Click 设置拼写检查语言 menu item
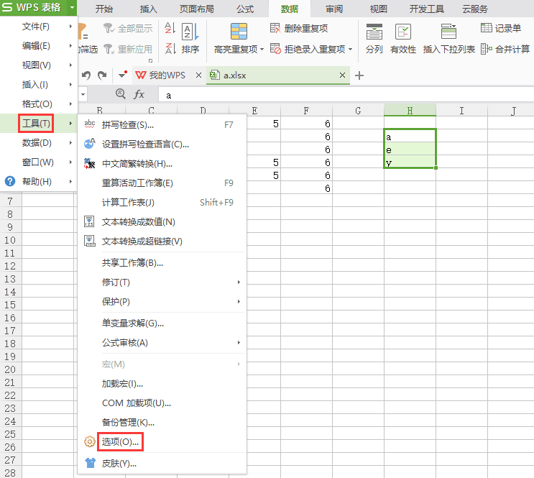 tap(162, 144)
